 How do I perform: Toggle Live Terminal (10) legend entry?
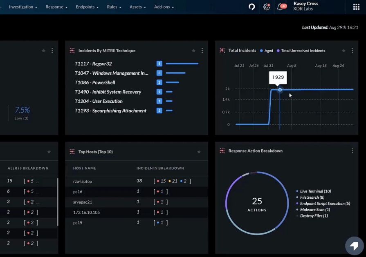[313, 191]
